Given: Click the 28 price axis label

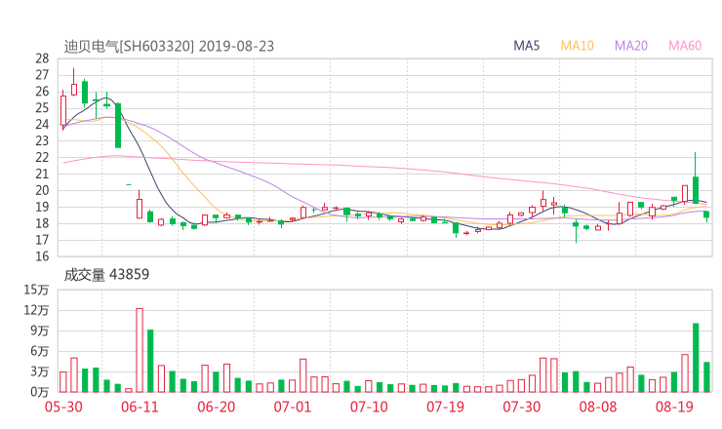Looking at the screenshot, I should [42, 58].
